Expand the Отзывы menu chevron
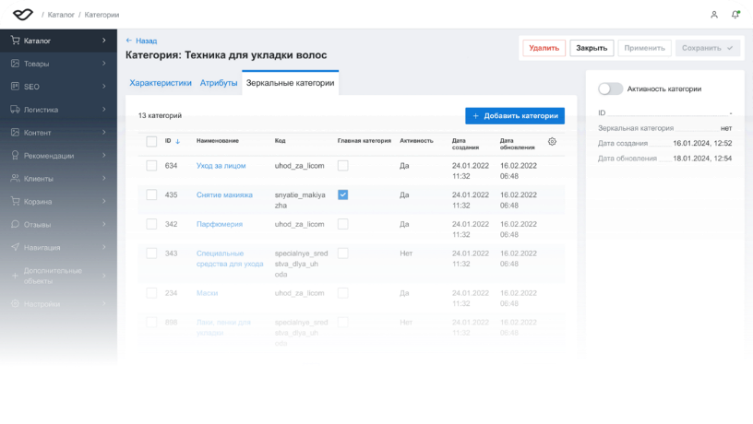753x424 pixels. [x=103, y=225]
